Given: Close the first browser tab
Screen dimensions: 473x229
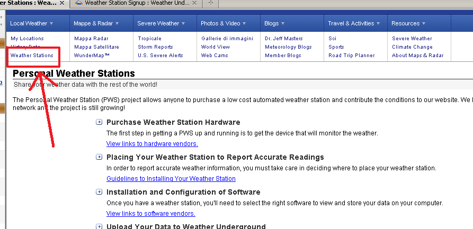Looking at the screenshot, I should point(62,3).
